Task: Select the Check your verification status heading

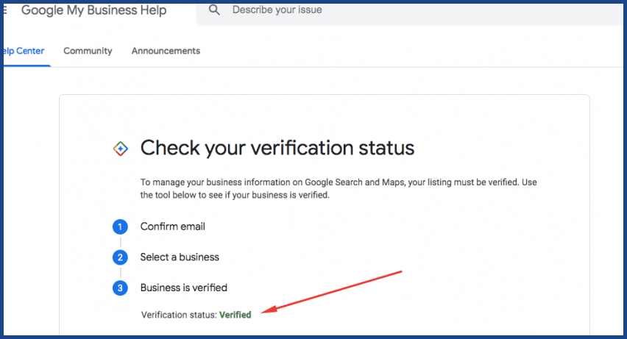Action: [277, 149]
